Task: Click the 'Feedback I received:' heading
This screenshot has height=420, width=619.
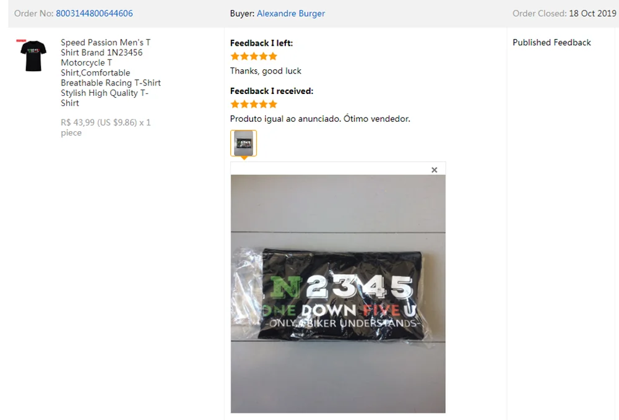Action: pos(272,91)
